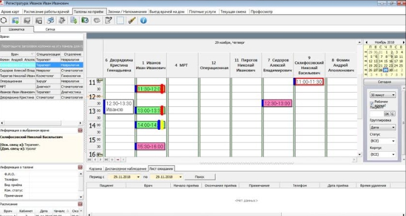The width and height of the screenshot is (406, 216).
Task: Go to first record in schedule navigator
Action: pos(90,159)
